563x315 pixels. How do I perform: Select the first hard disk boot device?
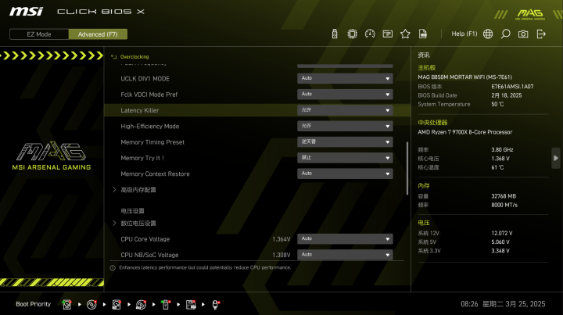66,305
